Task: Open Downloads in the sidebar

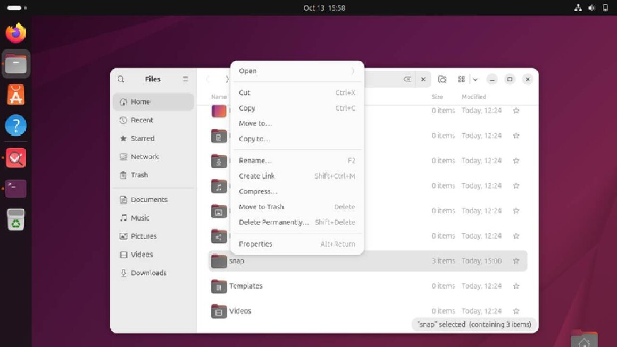Action: [x=153, y=273]
